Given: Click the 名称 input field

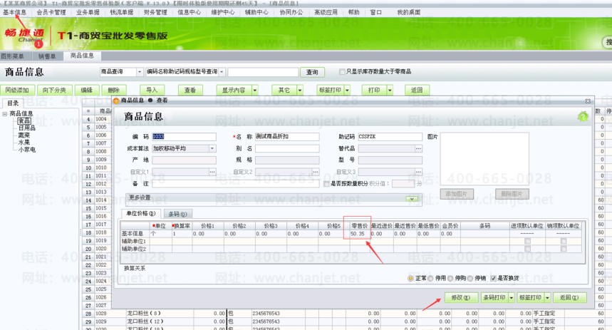Looking at the screenshot, I should [287, 137].
